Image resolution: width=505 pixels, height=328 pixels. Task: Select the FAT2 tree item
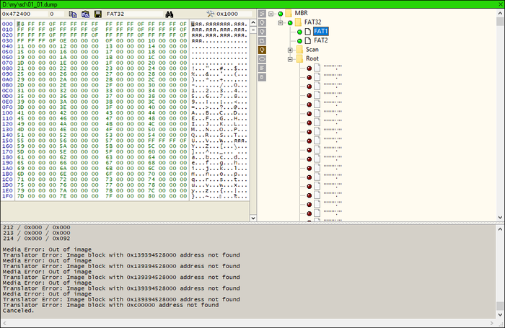pos(320,40)
